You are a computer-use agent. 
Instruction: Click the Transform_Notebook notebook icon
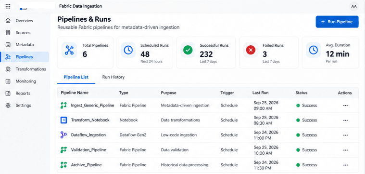[63, 120]
